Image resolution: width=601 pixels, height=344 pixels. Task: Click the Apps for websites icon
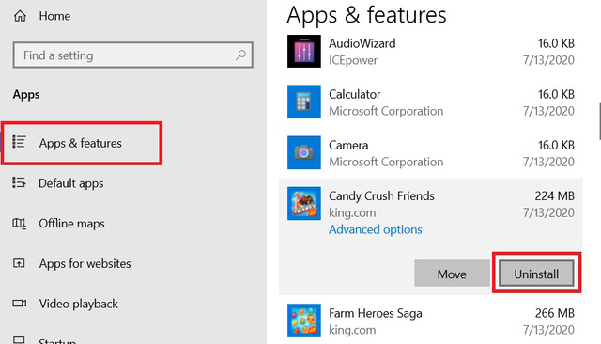pyautogui.click(x=19, y=263)
